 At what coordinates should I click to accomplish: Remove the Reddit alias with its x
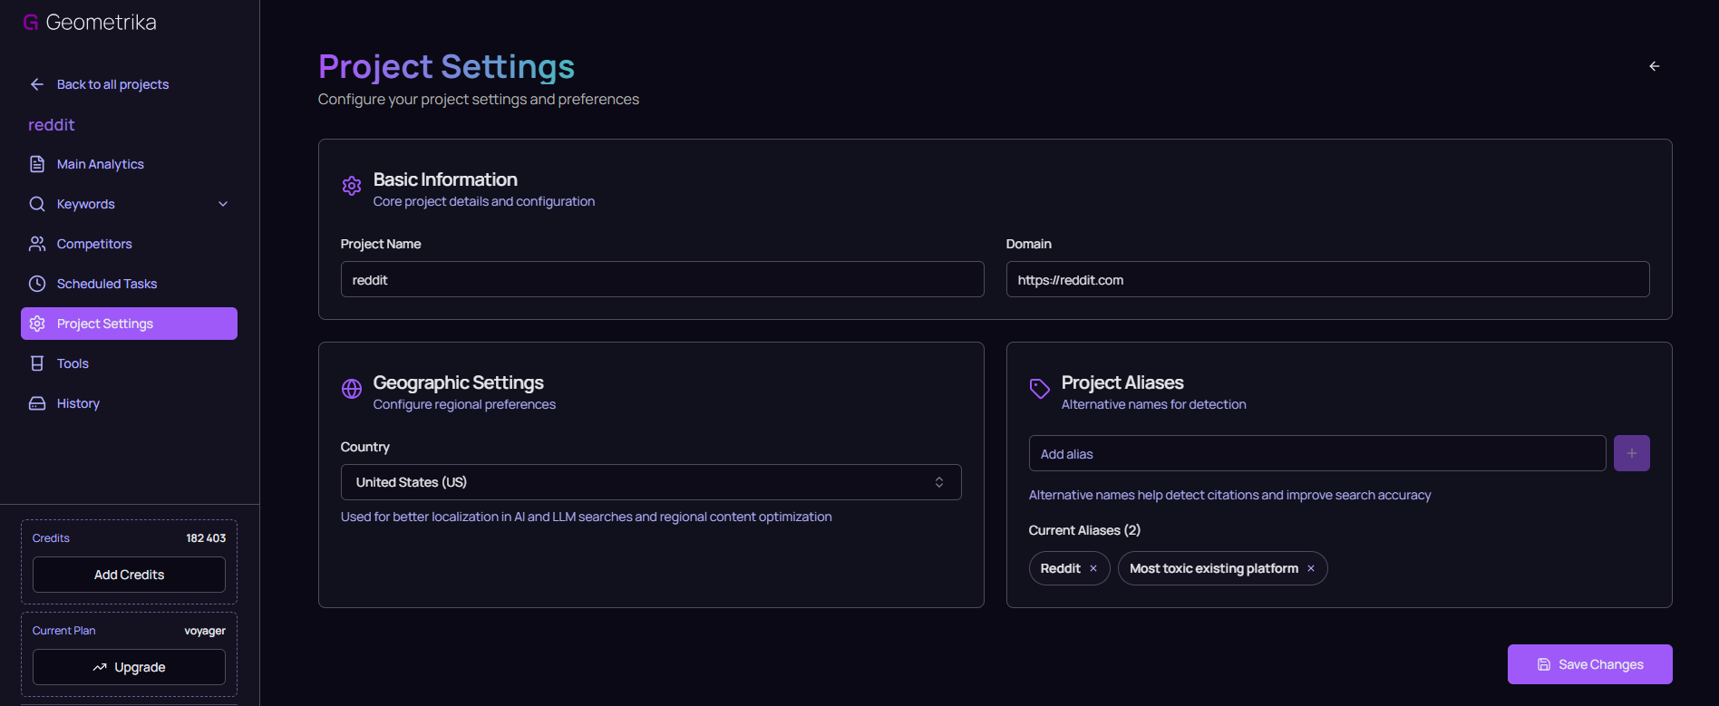(1093, 568)
